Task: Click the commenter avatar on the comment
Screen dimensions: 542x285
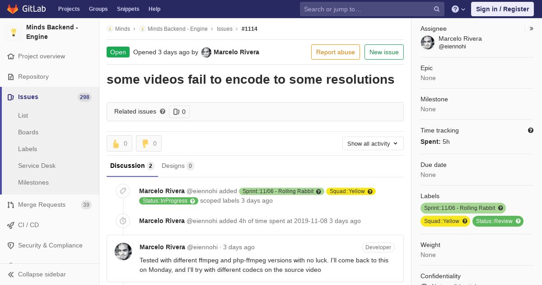Action: point(123,252)
